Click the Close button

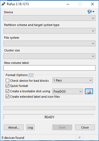click(85, 127)
